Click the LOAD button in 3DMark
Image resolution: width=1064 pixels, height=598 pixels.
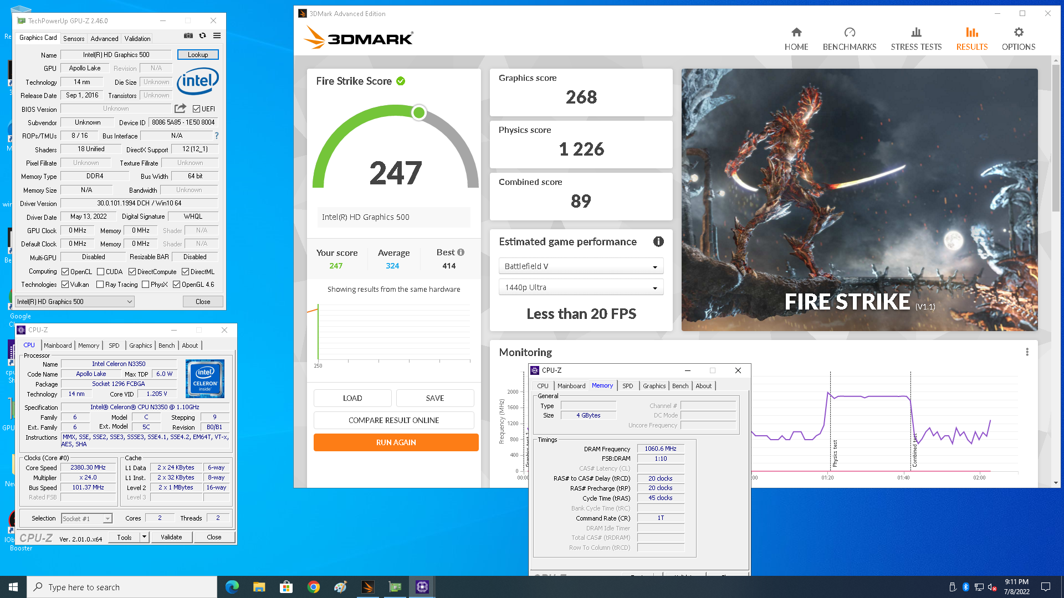[x=352, y=398]
